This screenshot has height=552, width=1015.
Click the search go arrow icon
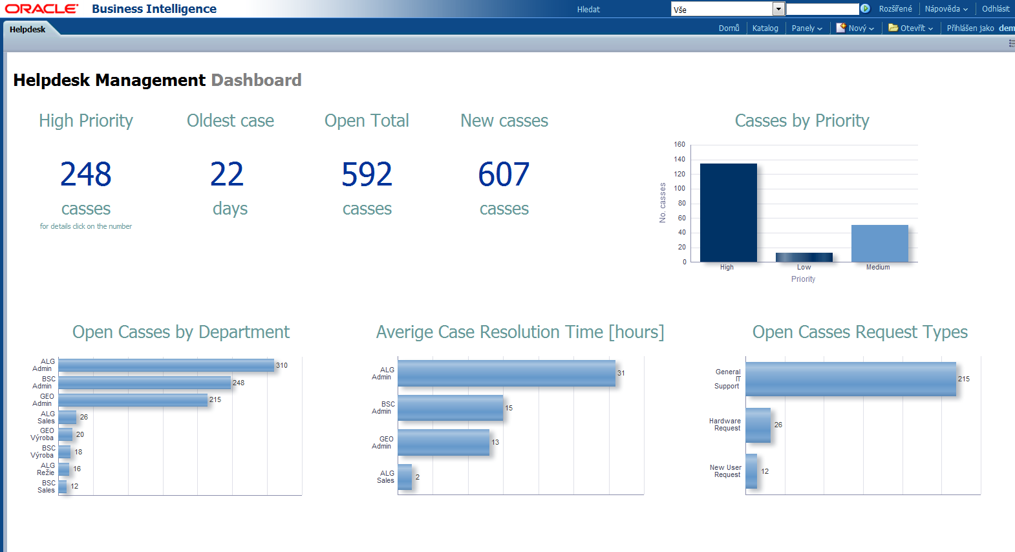[865, 8]
